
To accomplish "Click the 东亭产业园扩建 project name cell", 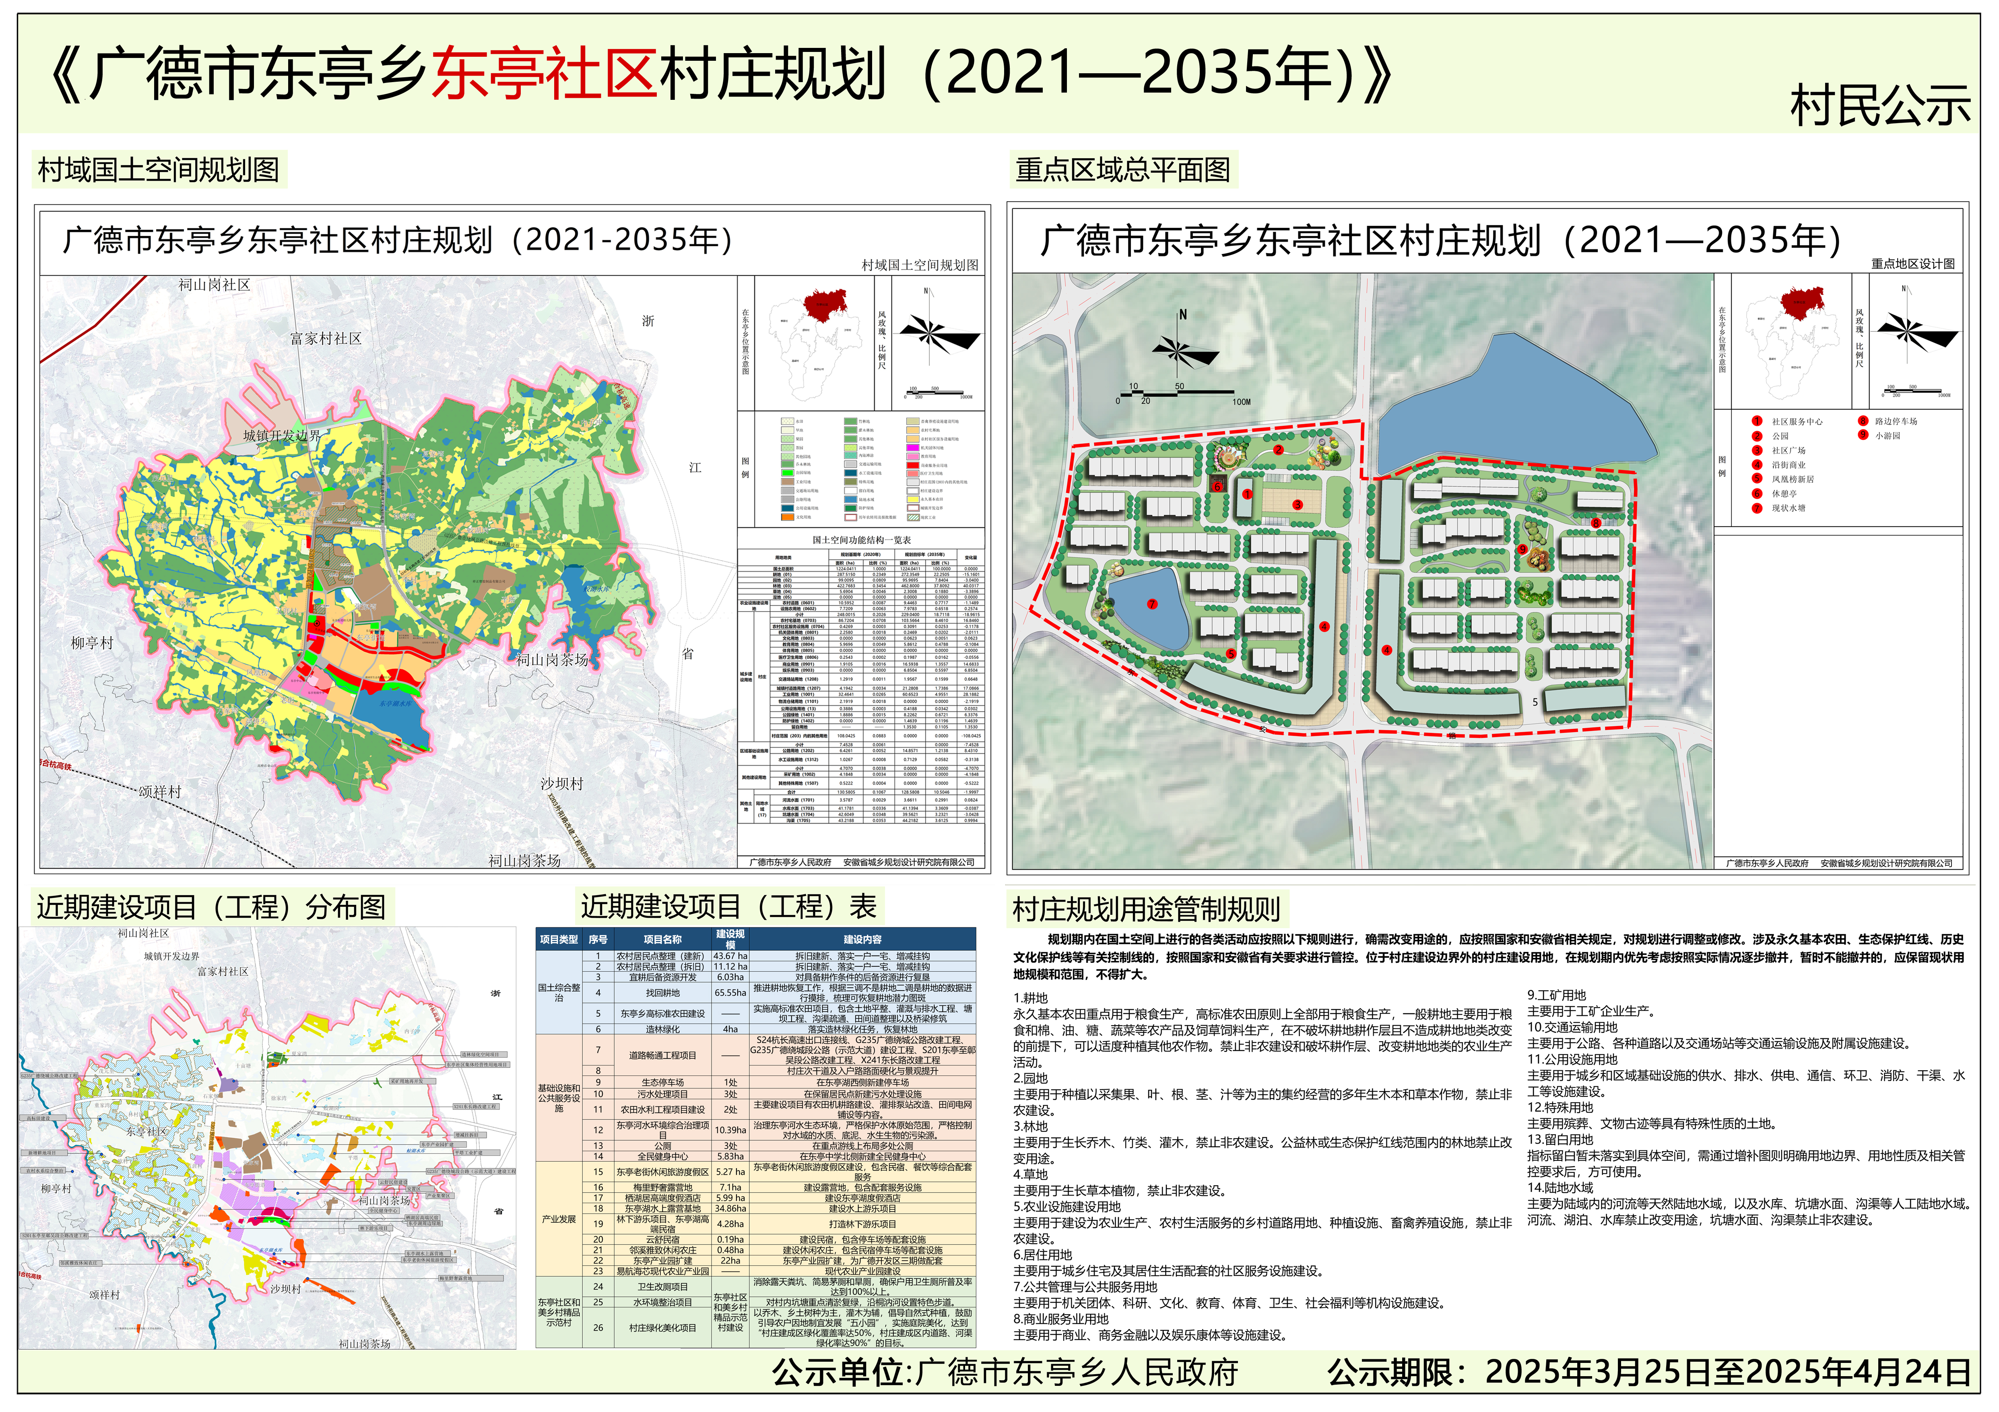I will (x=662, y=1261).
